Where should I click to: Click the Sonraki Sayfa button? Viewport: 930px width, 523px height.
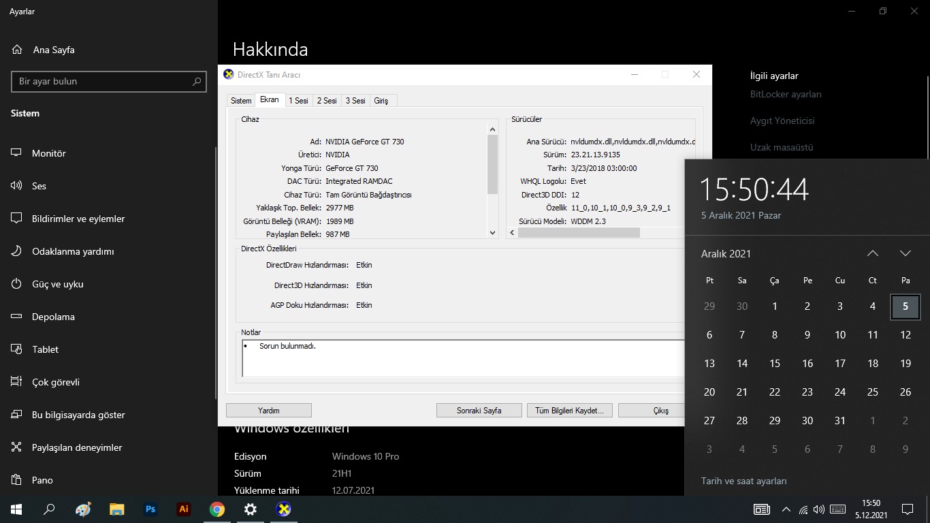click(x=479, y=411)
